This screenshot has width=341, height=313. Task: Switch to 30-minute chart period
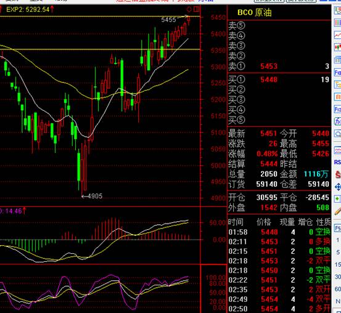(338, 277)
